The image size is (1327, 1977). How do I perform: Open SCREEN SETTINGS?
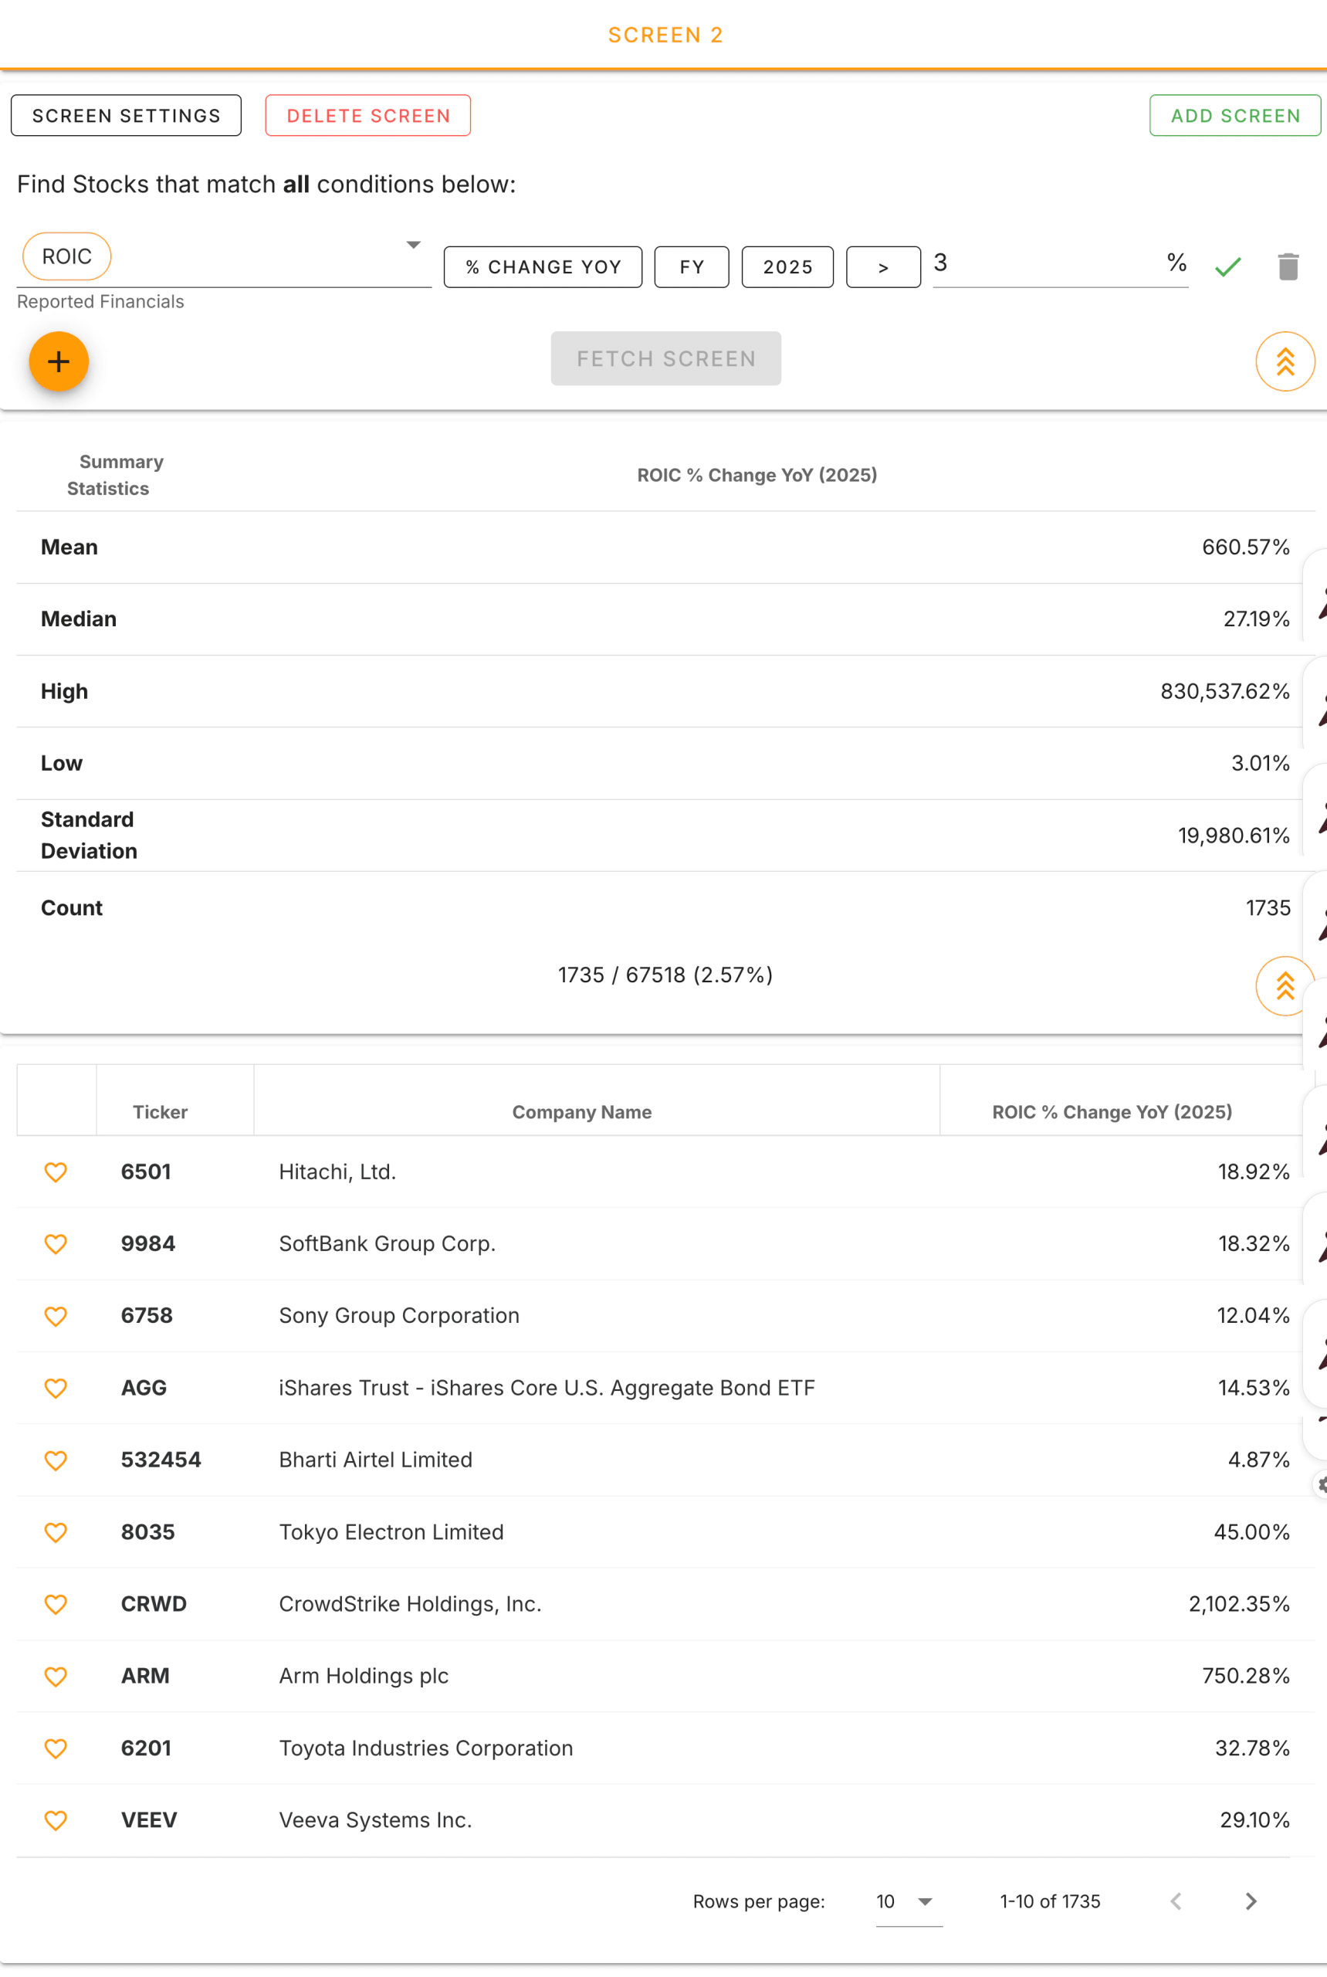pos(125,115)
